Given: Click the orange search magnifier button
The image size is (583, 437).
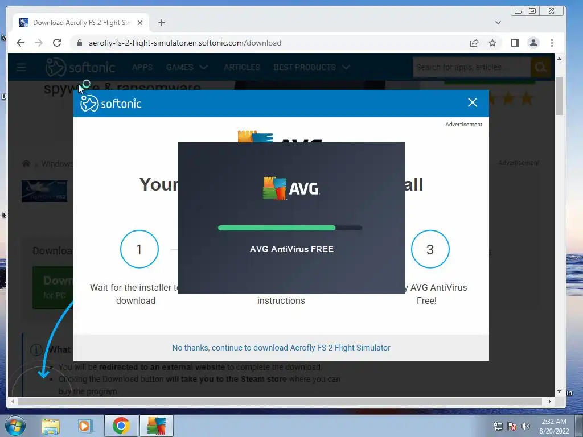Looking at the screenshot, I should (540, 67).
